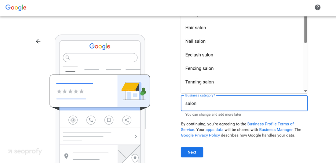The width and height of the screenshot is (336, 163).
Task: Go back using the left arrow
Action: point(38,41)
